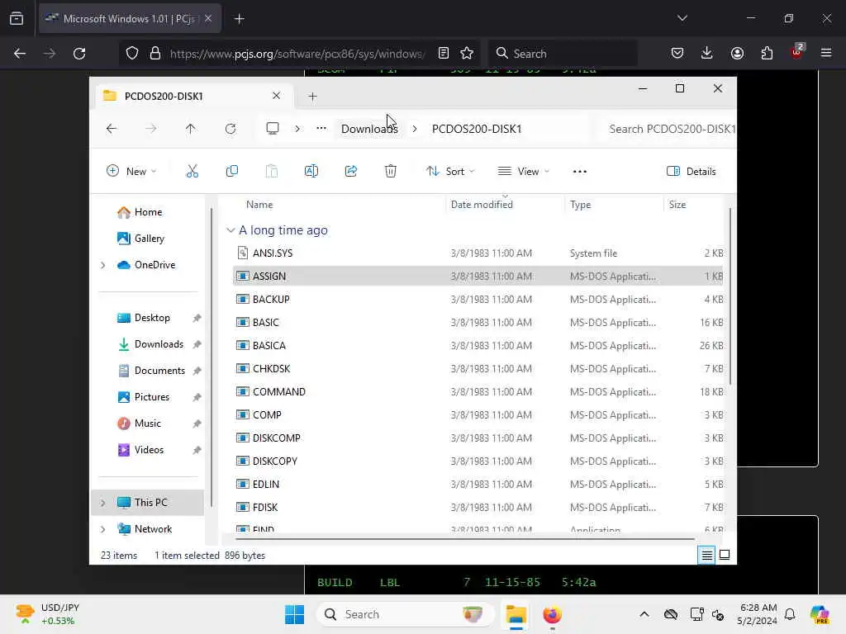Open Firefox account icon

pyautogui.click(x=737, y=53)
